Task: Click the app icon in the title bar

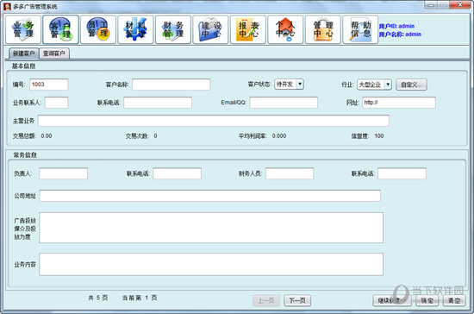Action: coord(7,6)
